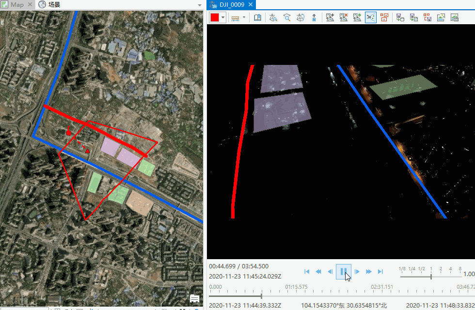Expand the measure tool dropdown arrow

coord(244,17)
